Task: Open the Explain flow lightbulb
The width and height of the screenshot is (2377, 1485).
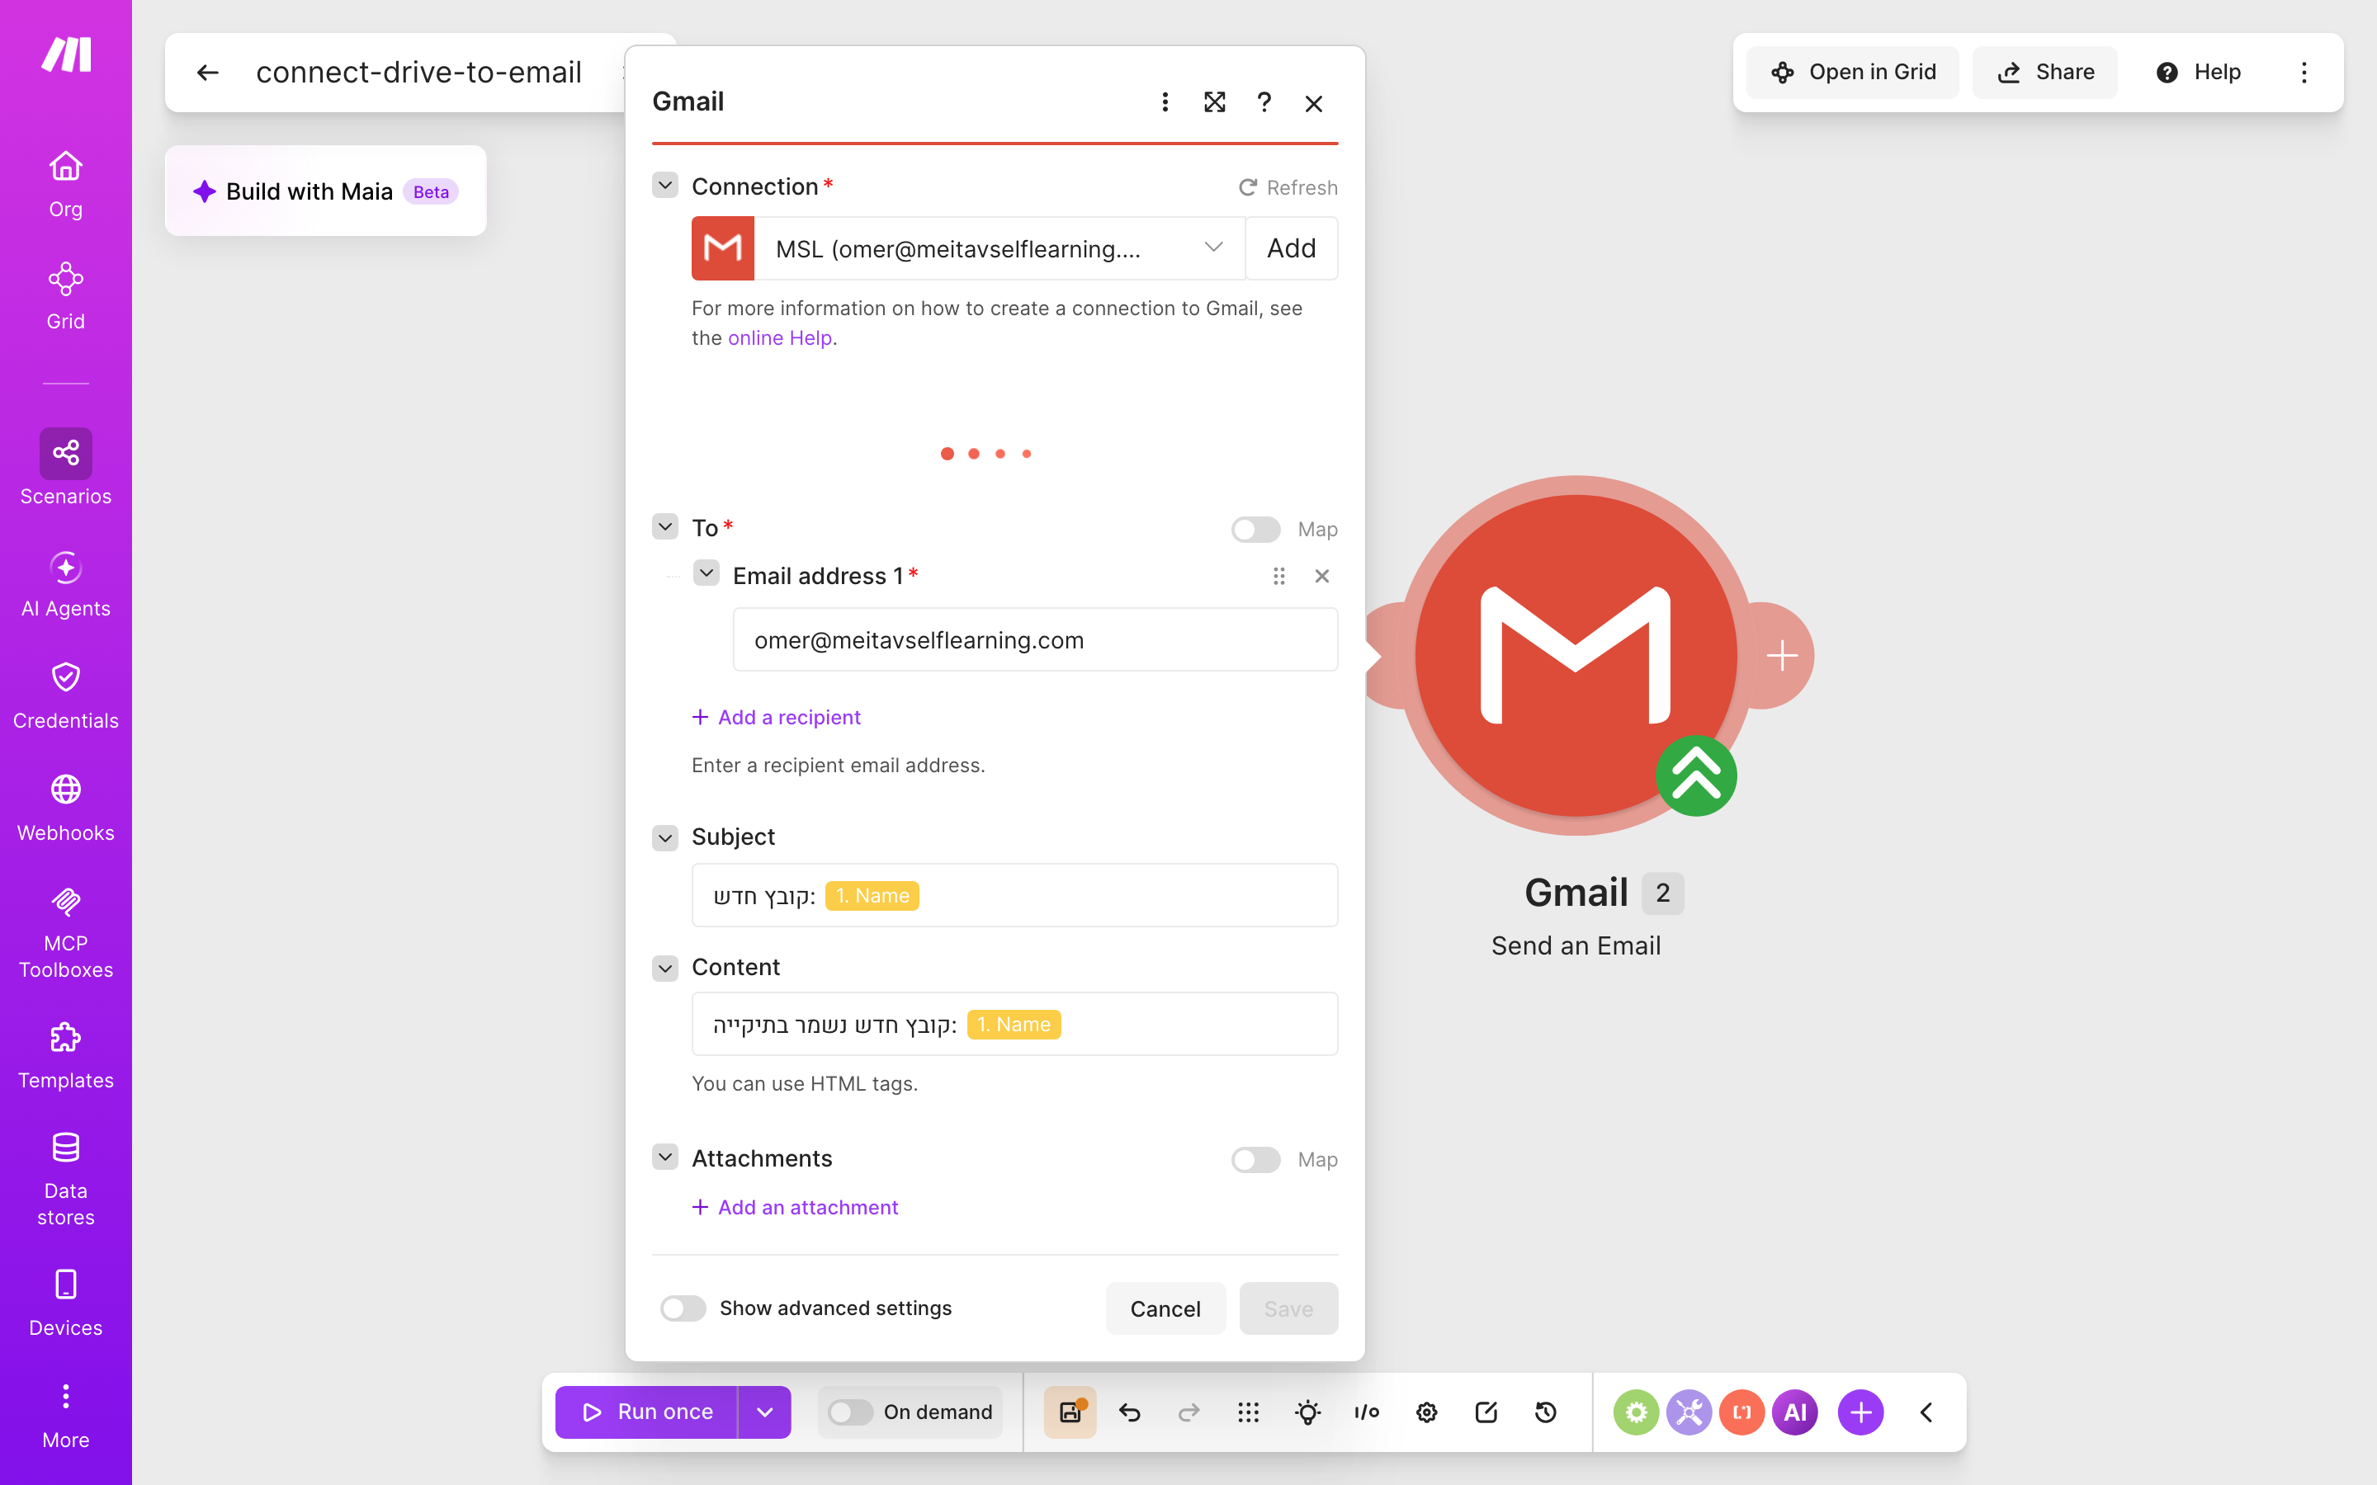Action: [1308, 1412]
